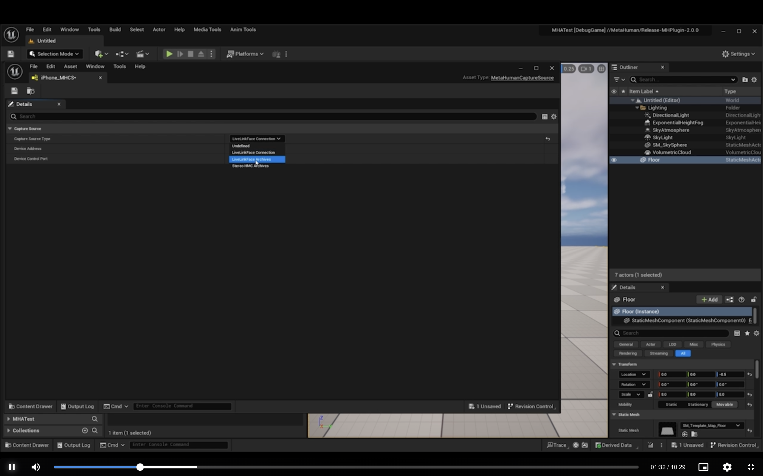
Task: Set Mobility to Stationary
Action: tap(697, 405)
